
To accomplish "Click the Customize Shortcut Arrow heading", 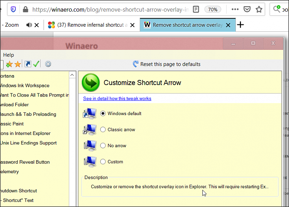I will [142, 83].
